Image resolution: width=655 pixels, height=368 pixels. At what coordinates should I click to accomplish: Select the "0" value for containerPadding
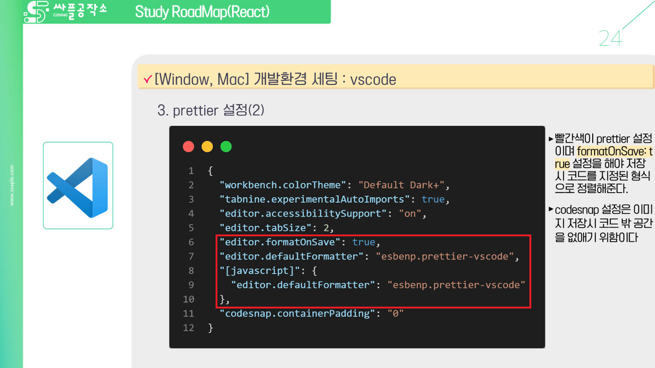396,313
